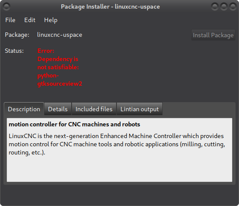This screenshot has height=206, width=239.
Task: Open the Lintian output tab
Action: pos(139,109)
